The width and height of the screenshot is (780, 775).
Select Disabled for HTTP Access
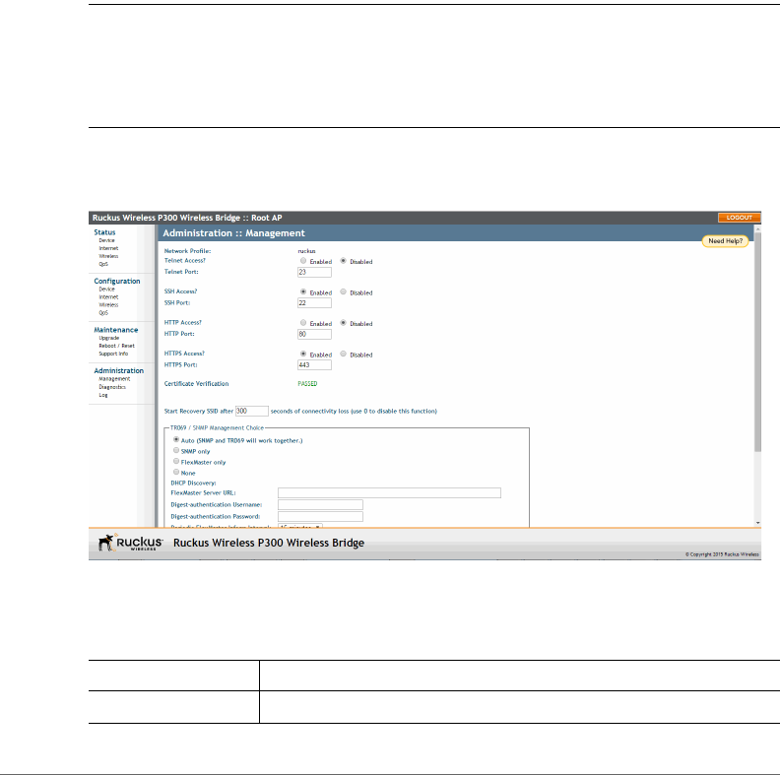click(x=344, y=323)
